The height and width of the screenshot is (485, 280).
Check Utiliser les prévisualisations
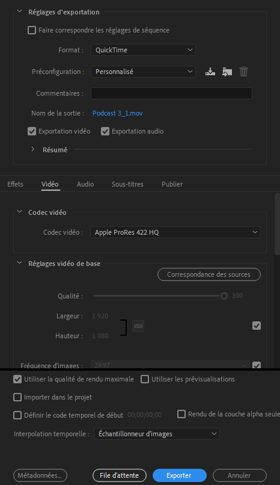[x=145, y=379]
